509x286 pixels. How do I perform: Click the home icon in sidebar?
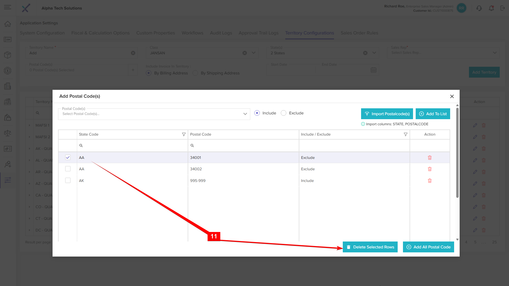pyautogui.click(x=8, y=24)
